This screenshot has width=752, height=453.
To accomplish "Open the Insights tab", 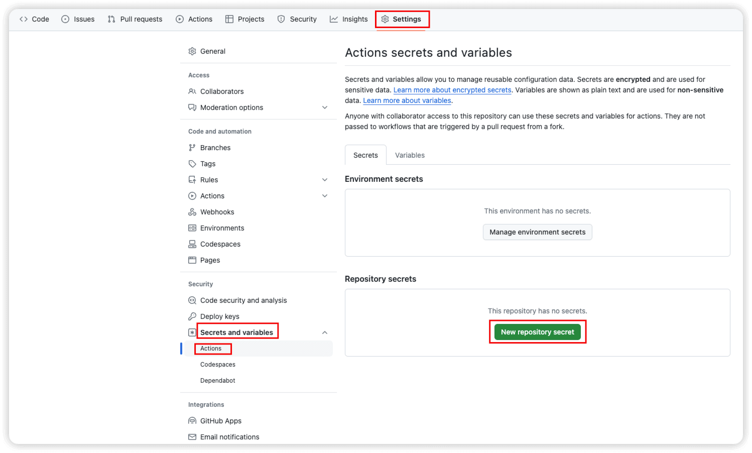I will (348, 19).
